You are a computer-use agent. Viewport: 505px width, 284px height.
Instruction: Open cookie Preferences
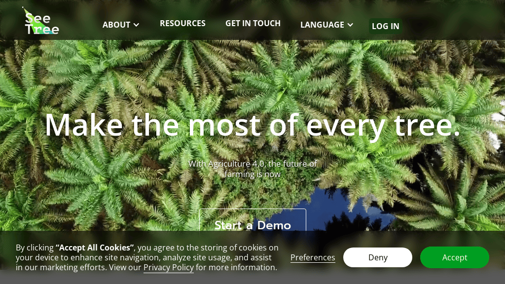coord(313,257)
